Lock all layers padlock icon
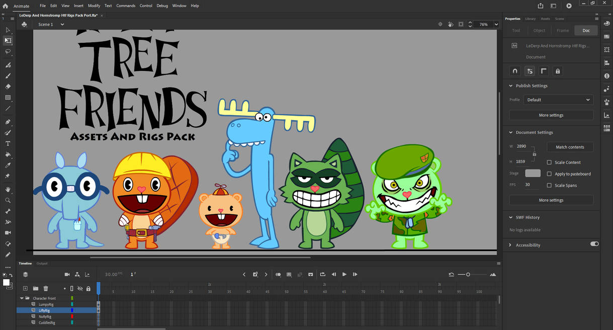The image size is (613, 330). pyautogui.click(x=89, y=289)
